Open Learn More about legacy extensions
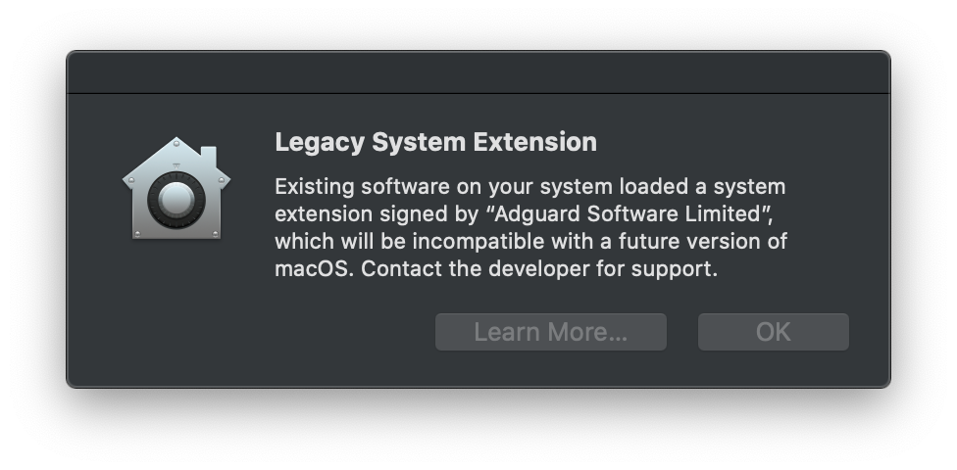 coord(550,332)
